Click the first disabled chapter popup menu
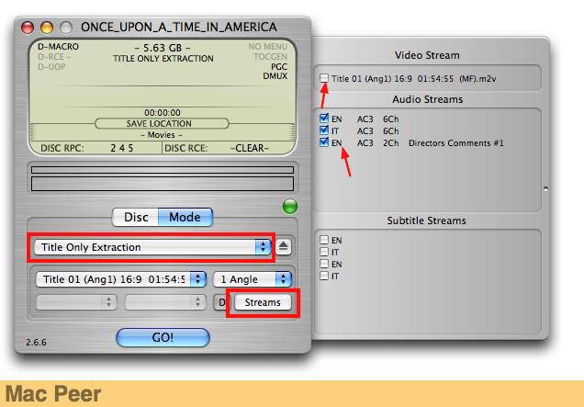The image size is (584, 407). [x=76, y=302]
